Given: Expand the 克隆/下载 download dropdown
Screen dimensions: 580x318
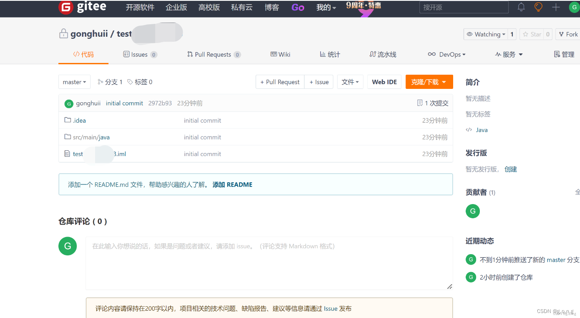Looking at the screenshot, I should (429, 82).
